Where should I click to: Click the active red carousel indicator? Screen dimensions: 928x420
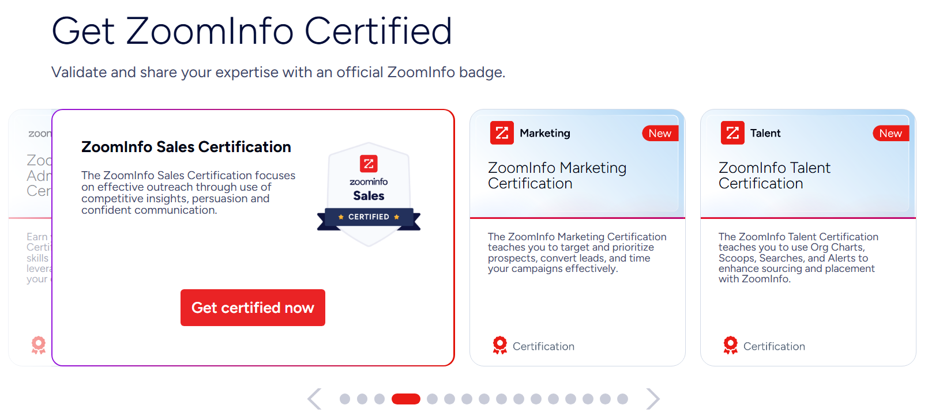point(406,399)
